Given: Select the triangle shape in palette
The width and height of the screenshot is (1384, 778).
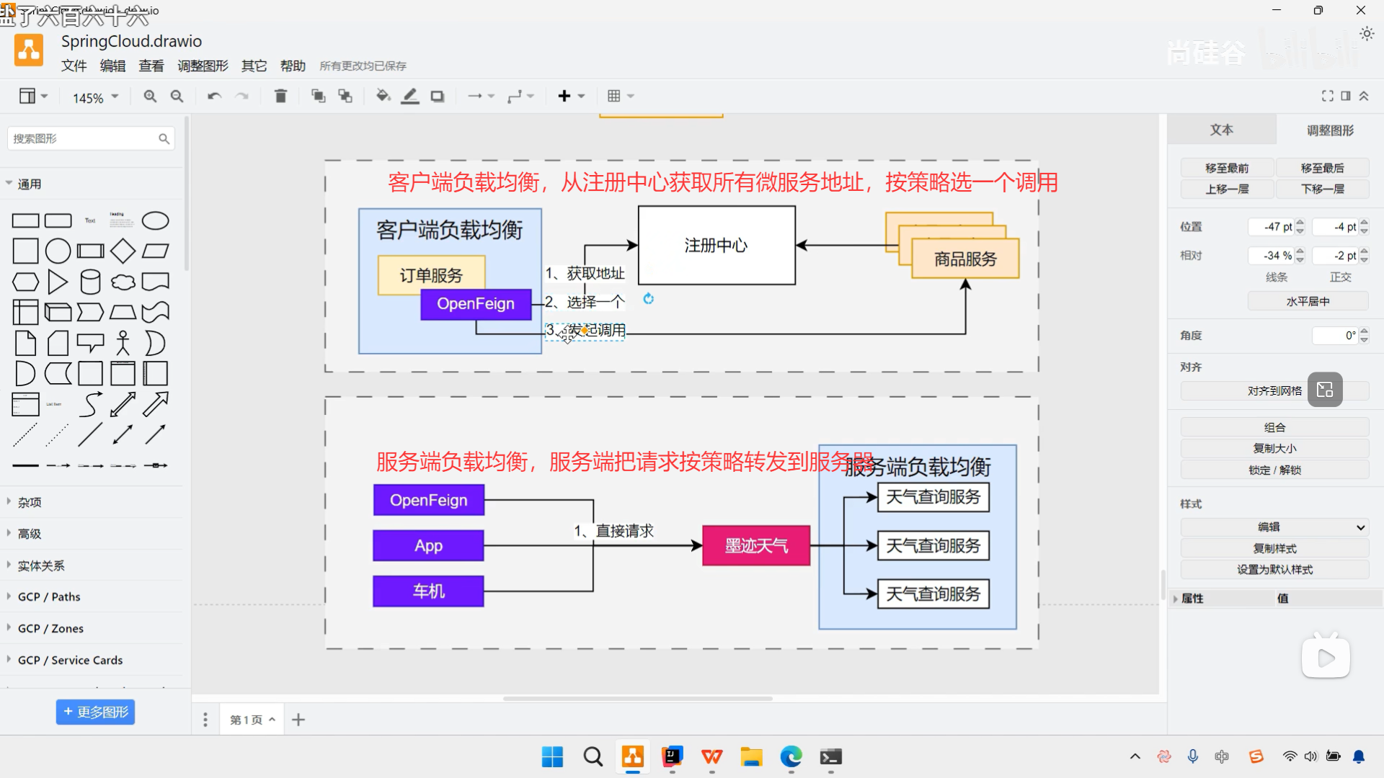Looking at the screenshot, I should [58, 282].
